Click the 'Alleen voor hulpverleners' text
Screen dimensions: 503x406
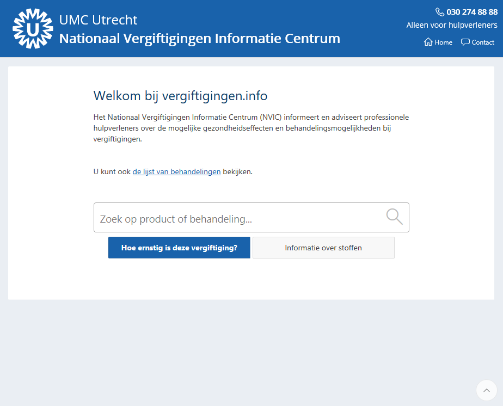[452, 25]
